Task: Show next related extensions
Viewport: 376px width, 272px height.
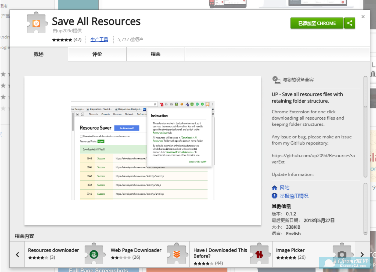Action: point(362,255)
